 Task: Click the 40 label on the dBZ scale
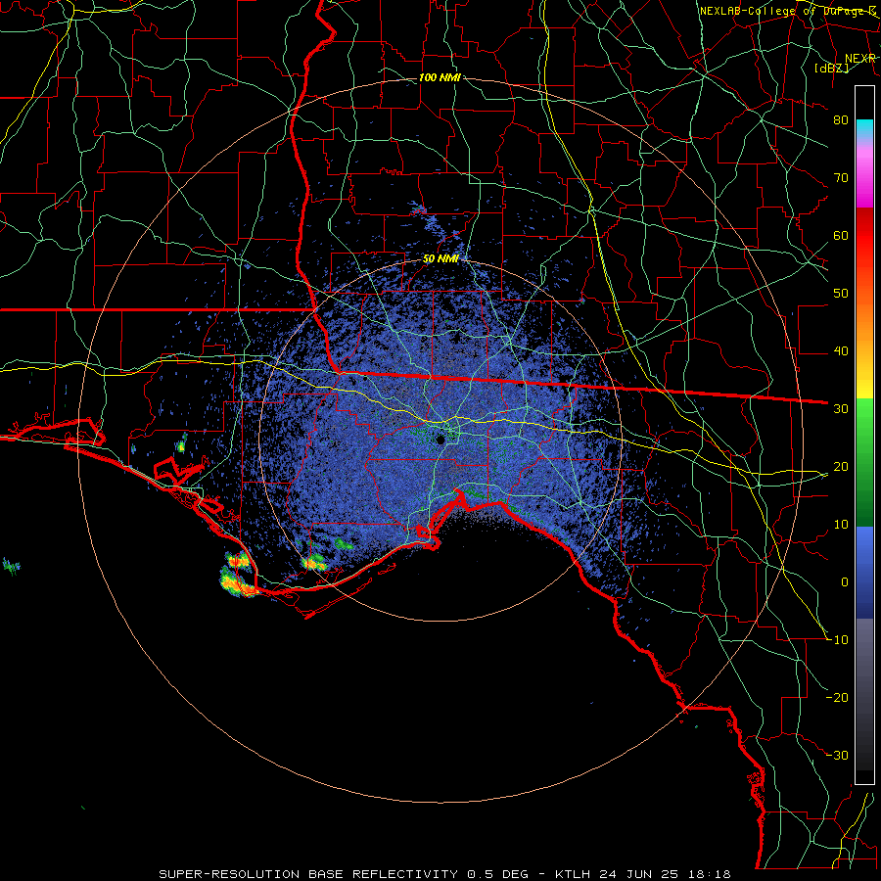(x=841, y=351)
